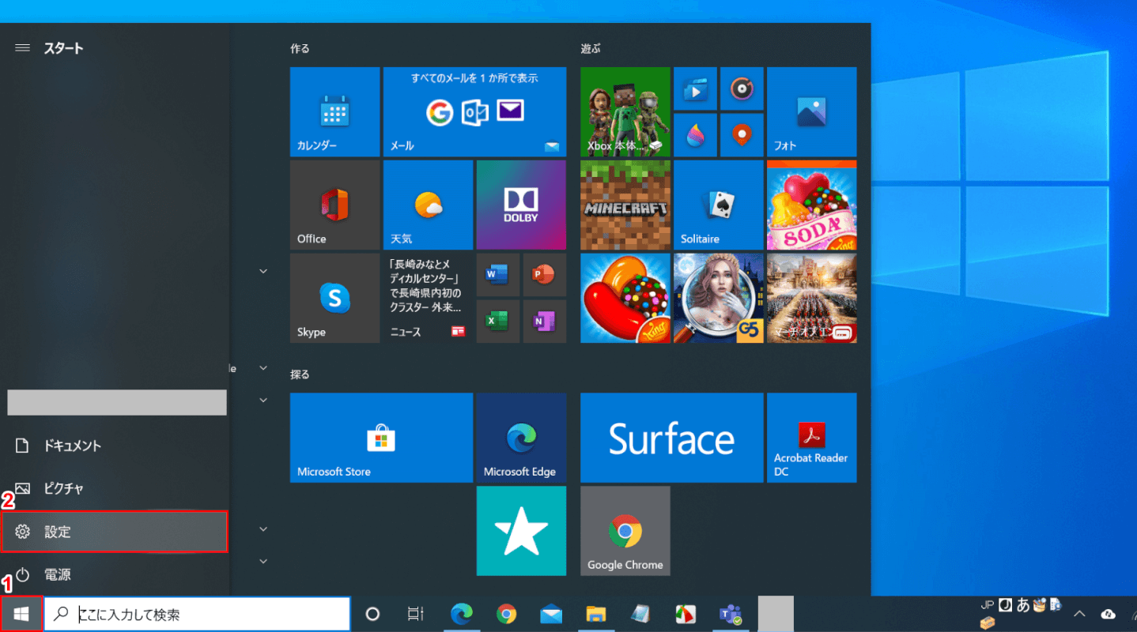Image resolution: width=1137 pixels, height=632 pixels.
Task: Open Task View on the taskbar
Action: (415, 614)
